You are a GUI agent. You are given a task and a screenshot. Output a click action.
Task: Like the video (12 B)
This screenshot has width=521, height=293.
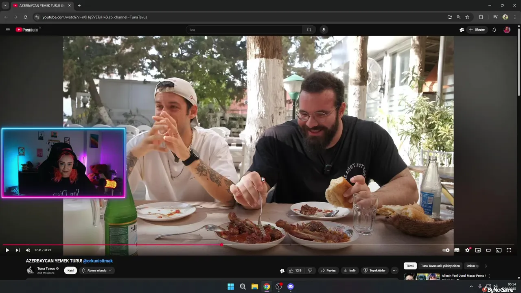point(295,271)
